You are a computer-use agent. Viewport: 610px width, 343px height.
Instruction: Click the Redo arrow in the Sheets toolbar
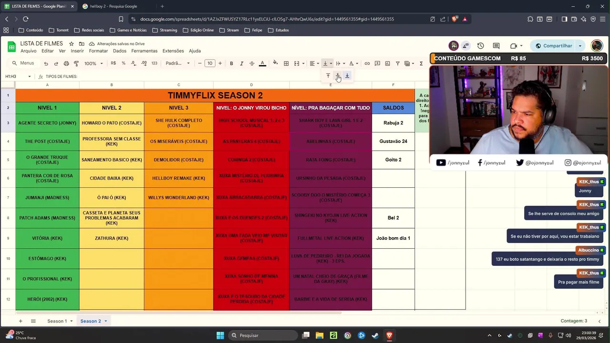[56, 63]
